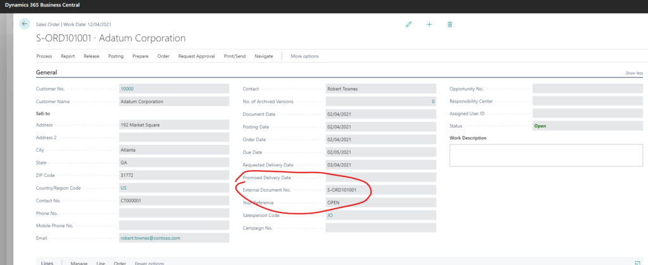Click the plus icon to create new order
This screenshot has width=648, height=265.
point(429,24)
